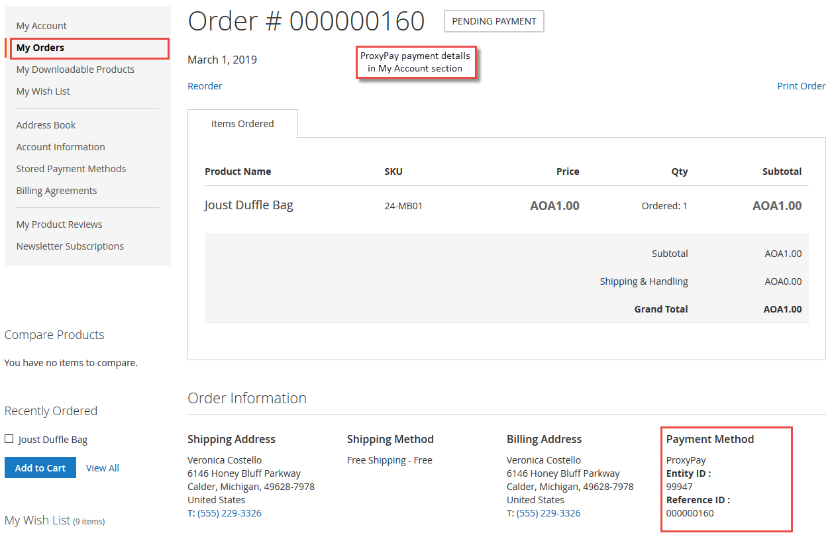Click the Order # 000000160 heading
Viewport: 832px width, 539px height.
coord(307,21)
